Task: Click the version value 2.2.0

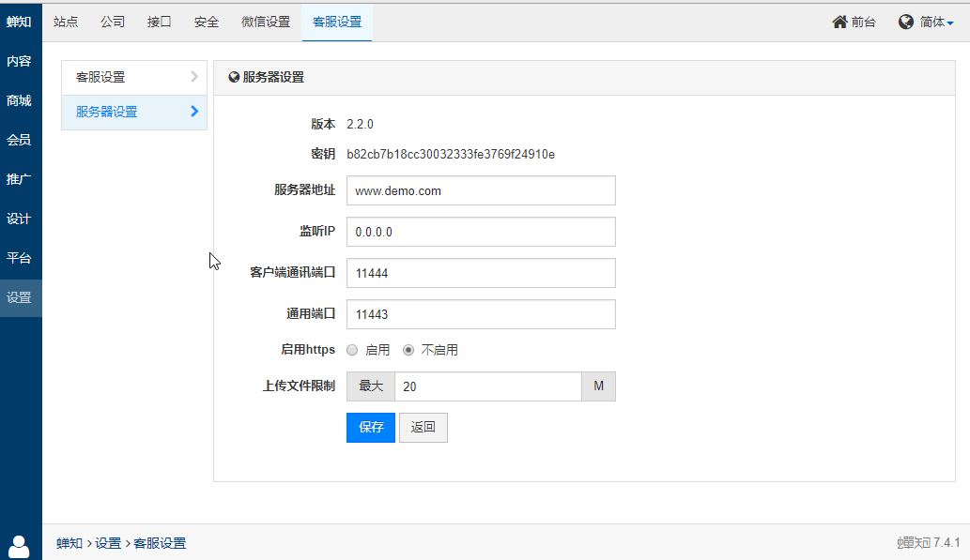Action: (360, 124)
